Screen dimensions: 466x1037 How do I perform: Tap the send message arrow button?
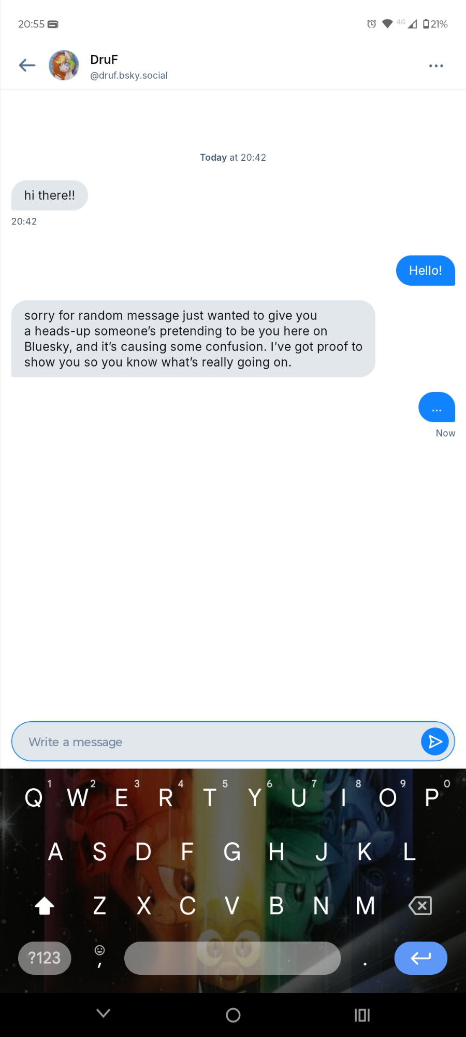435,741
